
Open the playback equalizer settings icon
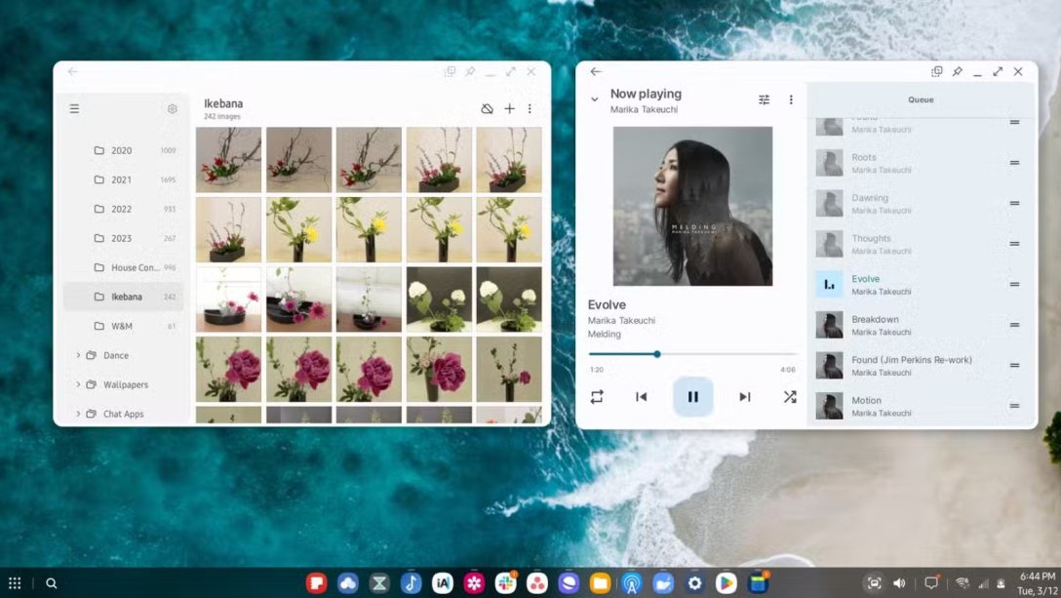click(x=766, y=99)
